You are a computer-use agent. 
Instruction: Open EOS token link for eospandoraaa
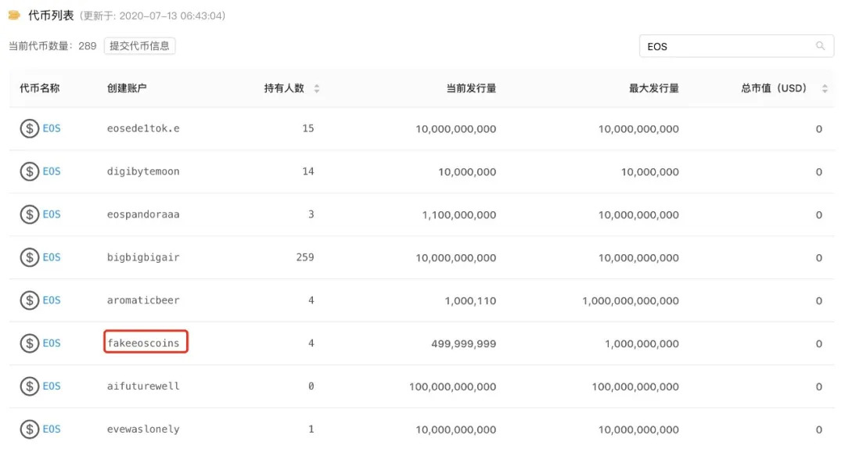click(x=52, y=214)
